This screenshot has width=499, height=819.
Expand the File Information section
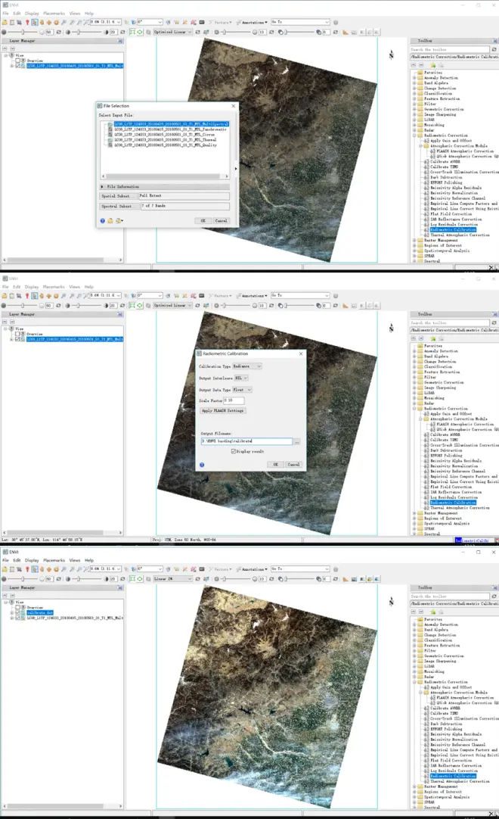102,186
